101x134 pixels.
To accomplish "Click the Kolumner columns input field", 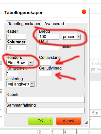I will pyautogui.click(x=16, y=47).
